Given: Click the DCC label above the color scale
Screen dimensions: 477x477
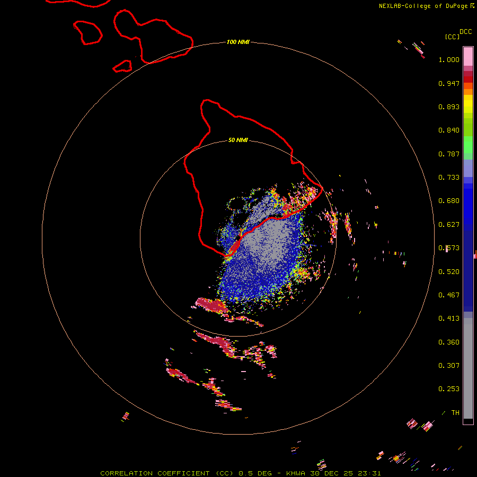Looking at the screenshot, I should tap(466, 32).
